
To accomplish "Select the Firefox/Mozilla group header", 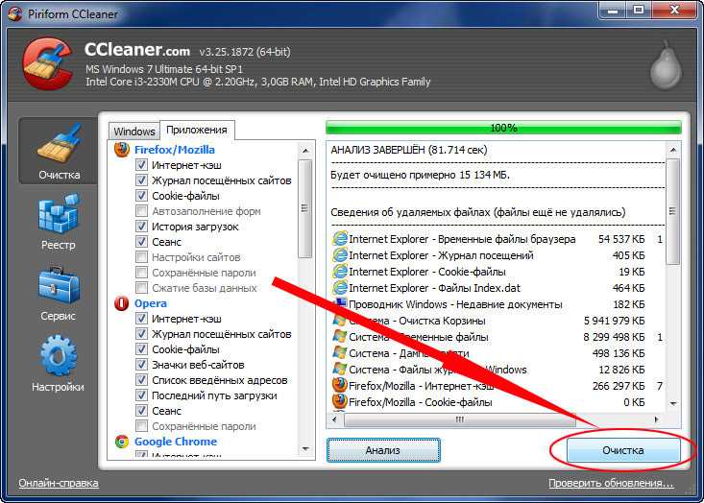I will click(x=175, y=150).
